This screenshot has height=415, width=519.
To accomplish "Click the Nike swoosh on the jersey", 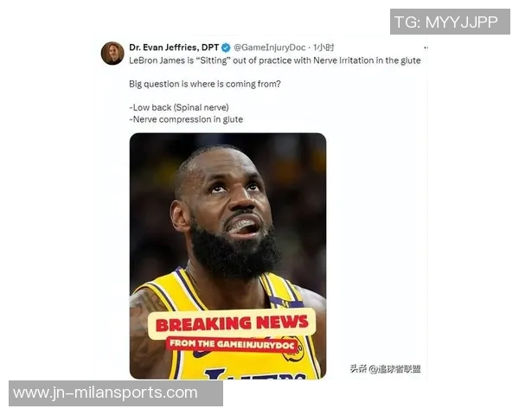I will [202, 354].
